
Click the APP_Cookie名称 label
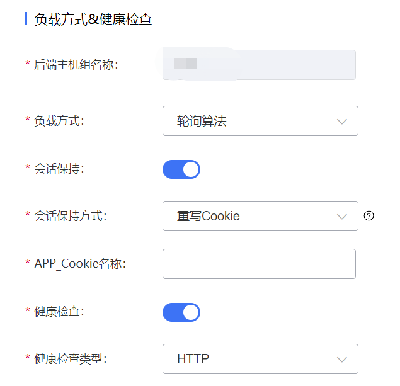80,264
